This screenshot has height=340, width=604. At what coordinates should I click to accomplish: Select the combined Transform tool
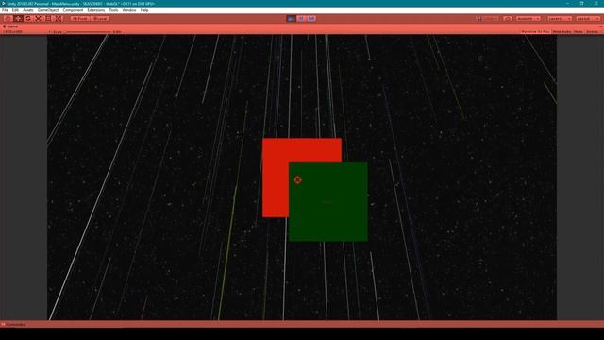58,19
